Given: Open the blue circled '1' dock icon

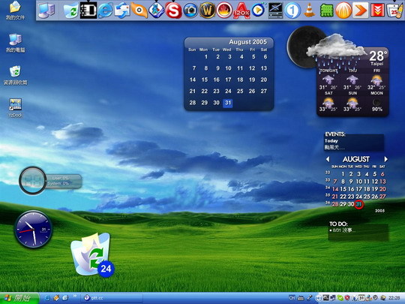Looking at the screenshot, I should pyautogui.click(x=292, y=11).
